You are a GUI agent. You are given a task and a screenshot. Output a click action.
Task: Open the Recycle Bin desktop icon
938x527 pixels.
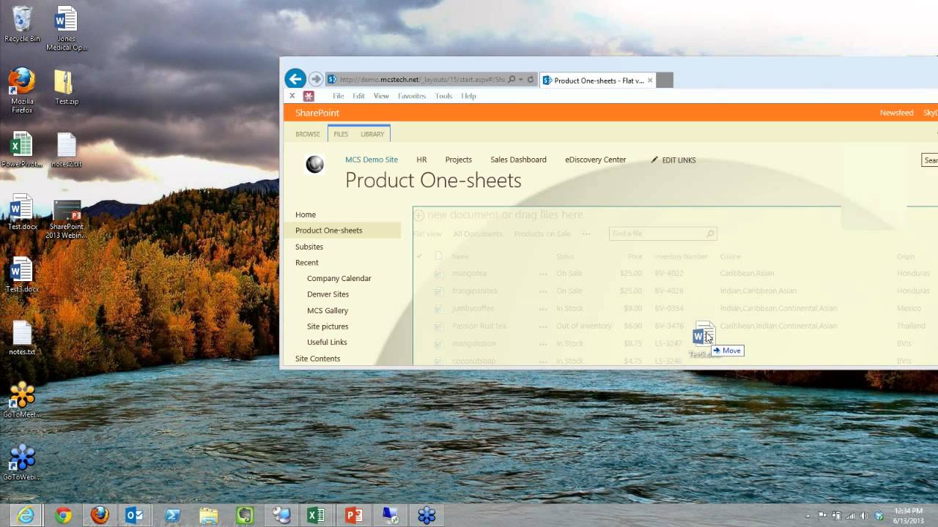point(22,24)
